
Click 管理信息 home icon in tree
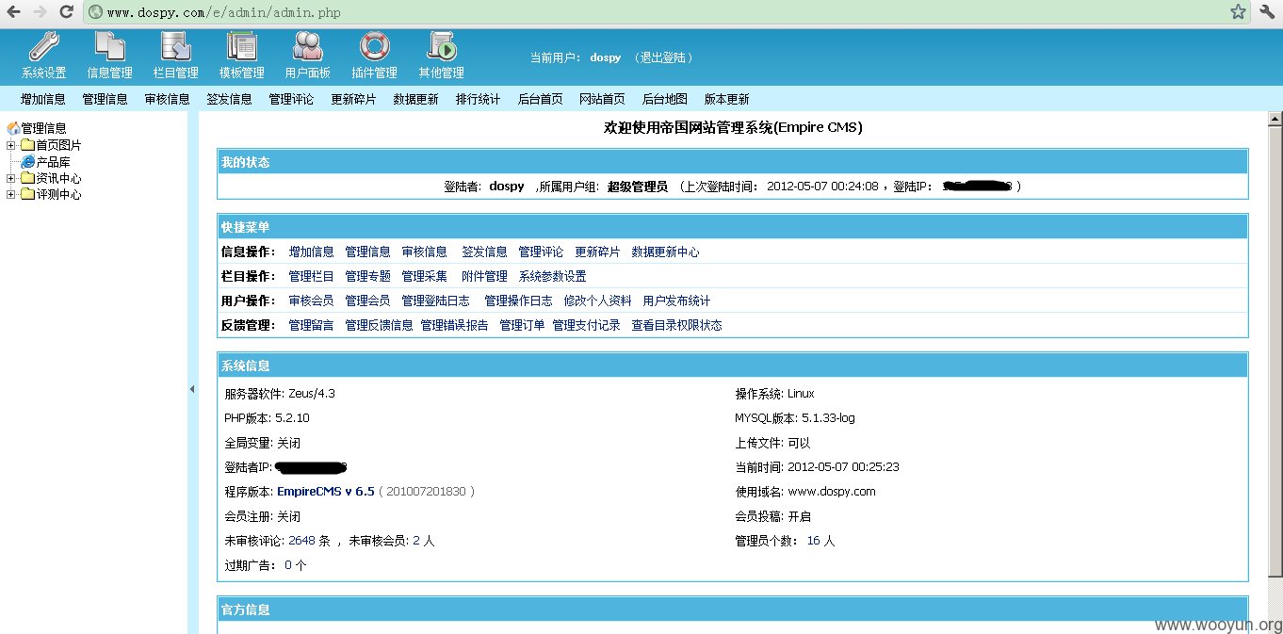tap(13, 128)
